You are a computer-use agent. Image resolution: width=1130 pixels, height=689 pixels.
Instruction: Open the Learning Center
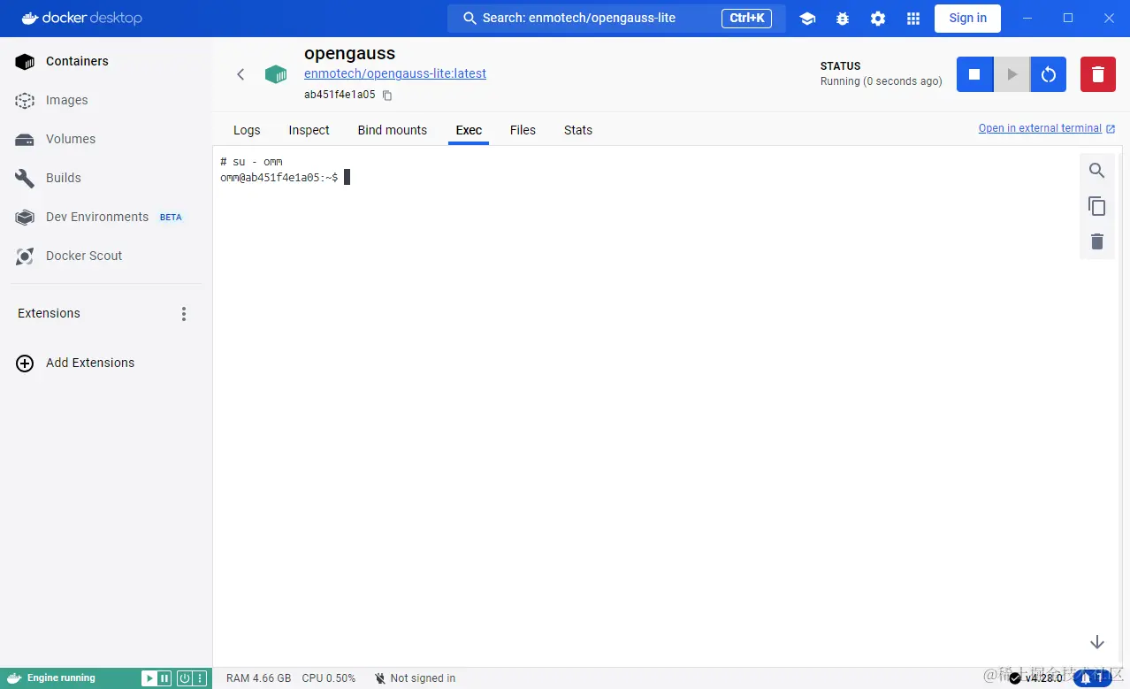point(806,18)
